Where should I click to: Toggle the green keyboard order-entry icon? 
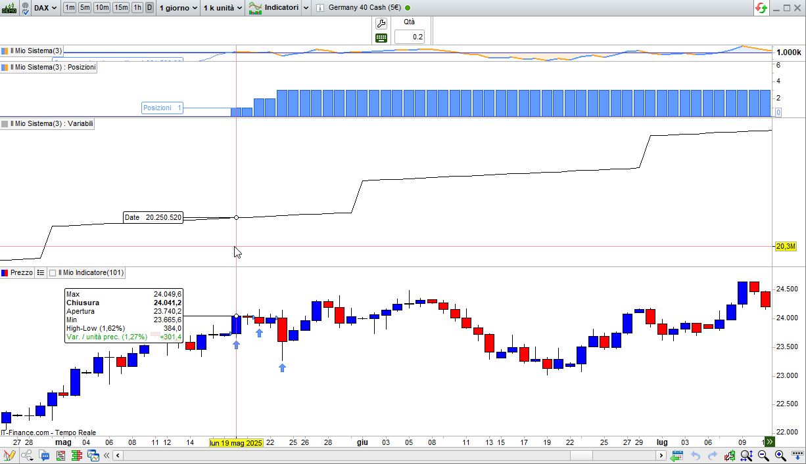381,38
